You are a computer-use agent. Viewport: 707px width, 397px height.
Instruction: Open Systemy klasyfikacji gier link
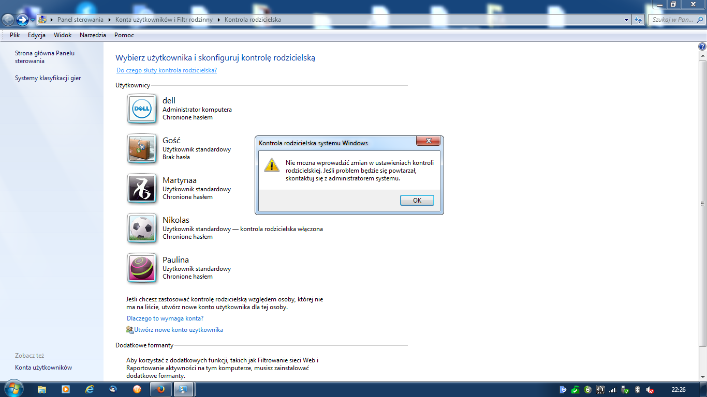48,78
